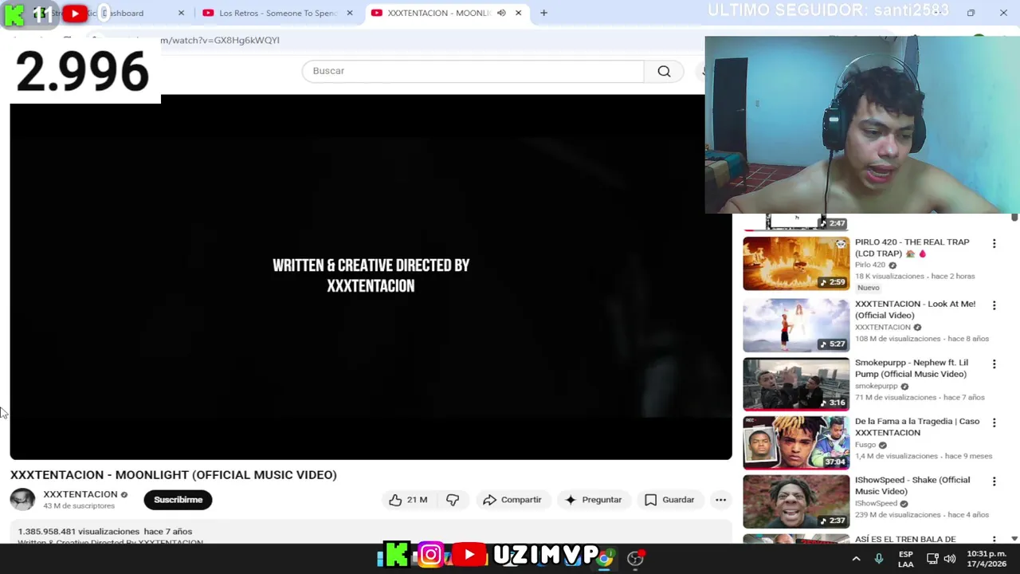Open IShowSpeed channel name in sidebar

876,504
